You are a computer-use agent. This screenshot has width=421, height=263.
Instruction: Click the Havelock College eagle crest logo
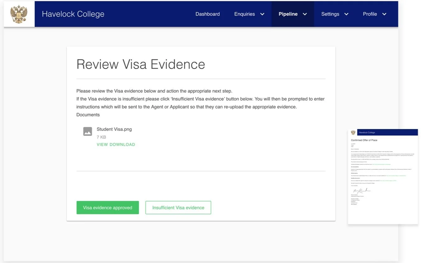point(19,14)
